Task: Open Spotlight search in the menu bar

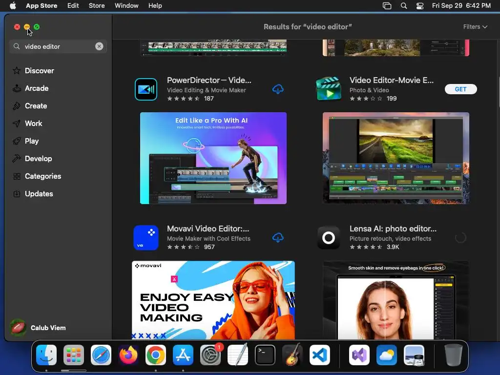Action: (x=404, y=6)
